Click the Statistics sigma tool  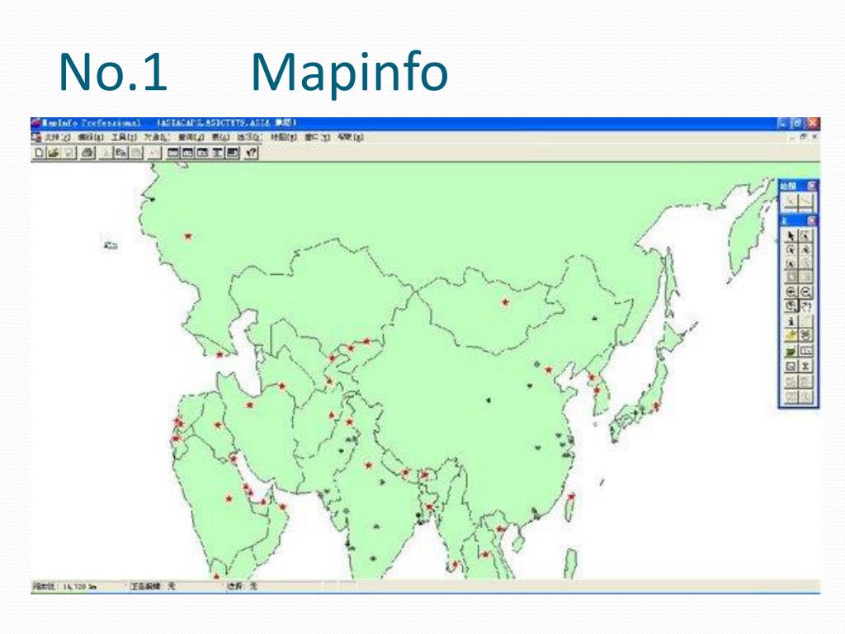coord(805,366)
